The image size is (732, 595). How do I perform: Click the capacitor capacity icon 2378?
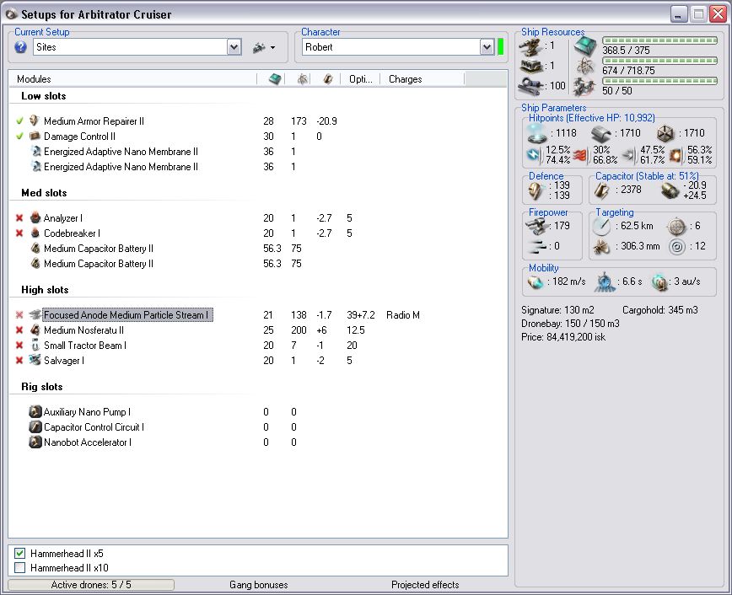click(601, 190)
